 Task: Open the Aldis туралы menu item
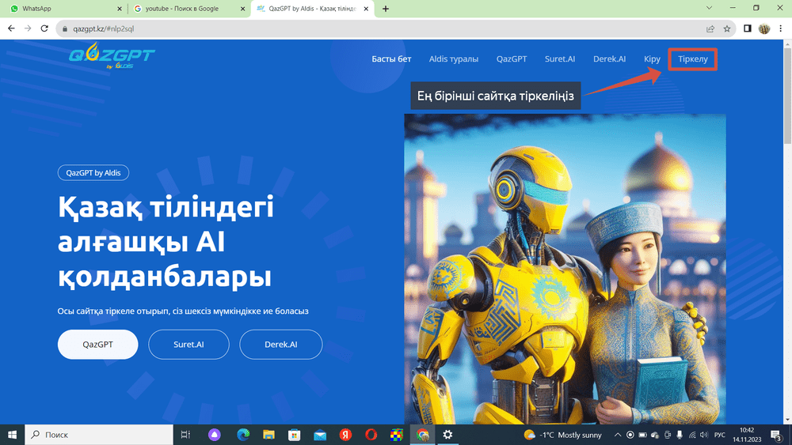[454, 59]
